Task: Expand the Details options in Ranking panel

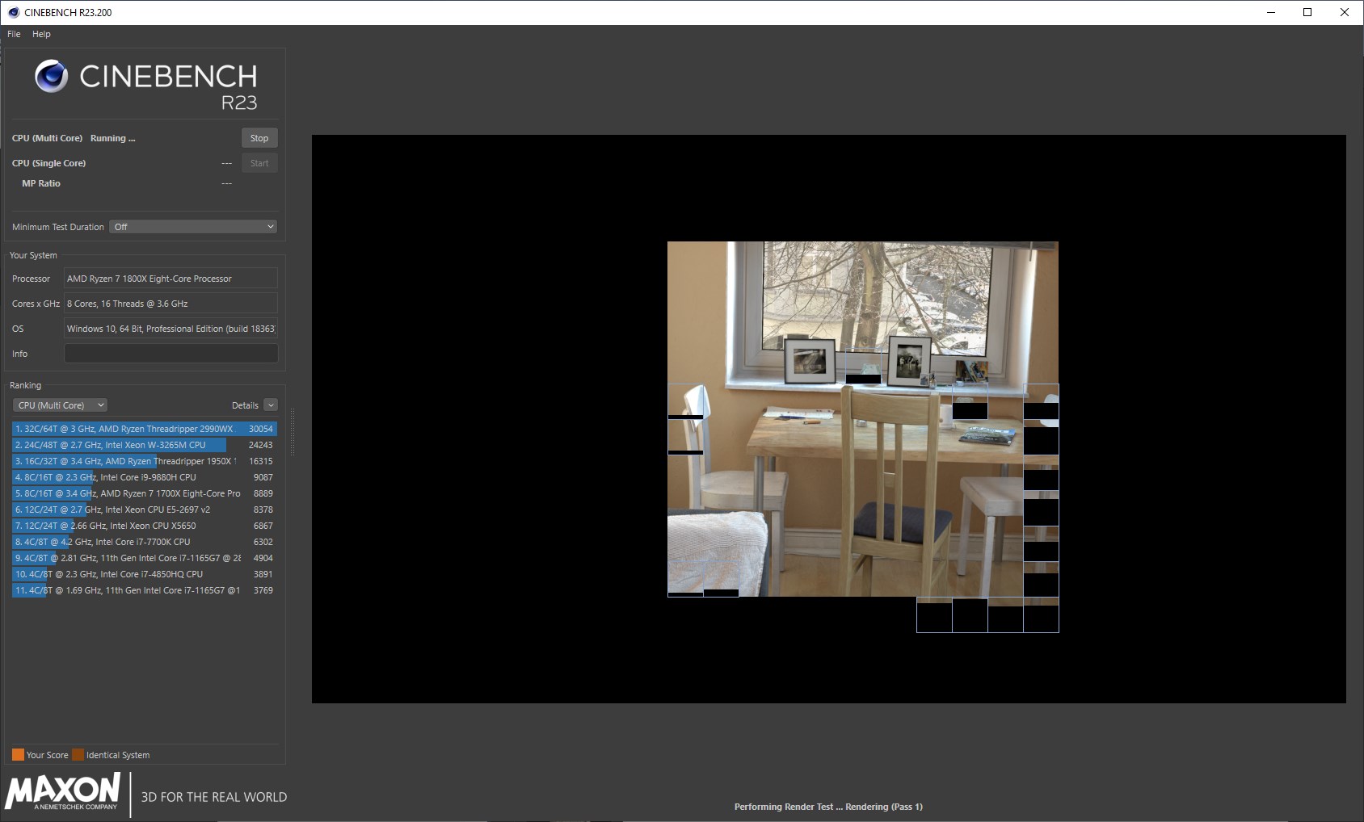Action: (x=272, y=405)
